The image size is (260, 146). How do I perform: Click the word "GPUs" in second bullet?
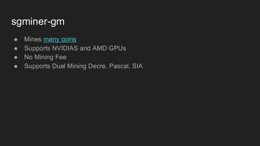point(117,48)
